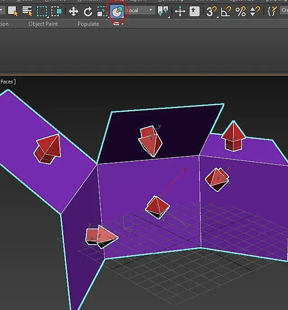Activate the Select and Move tool
Screen dimensions: 288x310
point(74,11)
